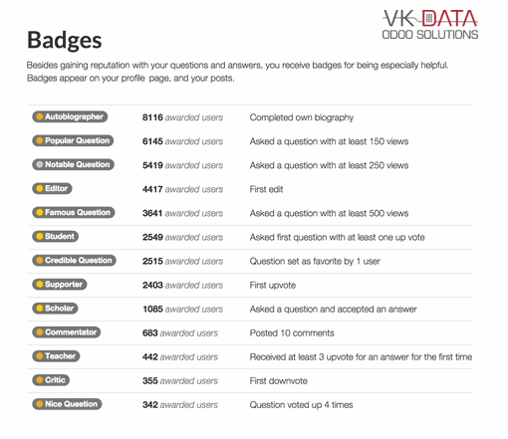Click the silver dot on Notable Question
508x439 pixels.
click(40, 164)
